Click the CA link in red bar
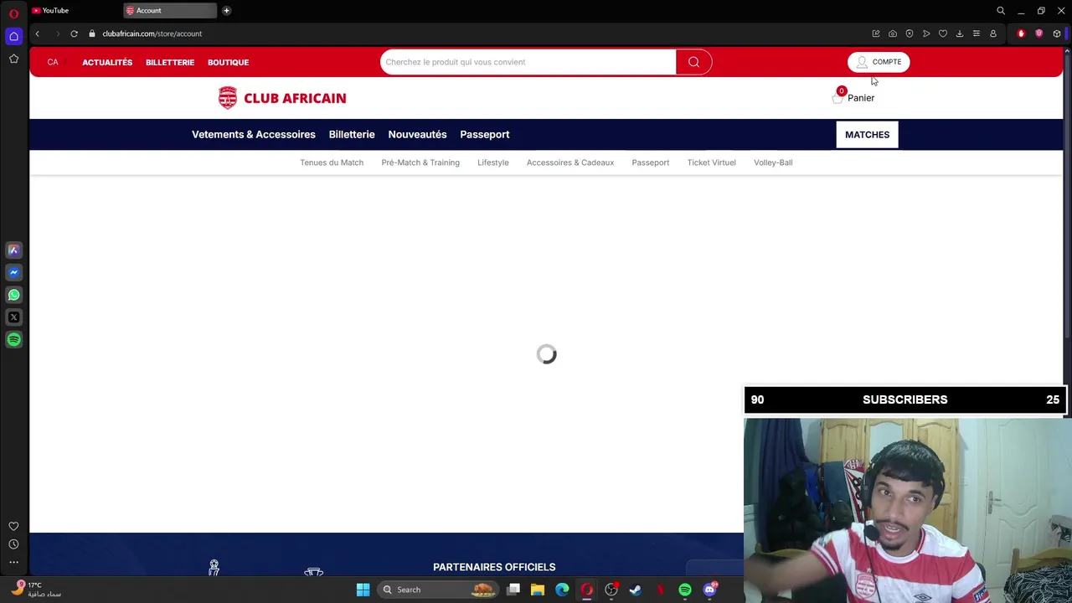This screenshot has height=603, width=1072. (53, 62)
